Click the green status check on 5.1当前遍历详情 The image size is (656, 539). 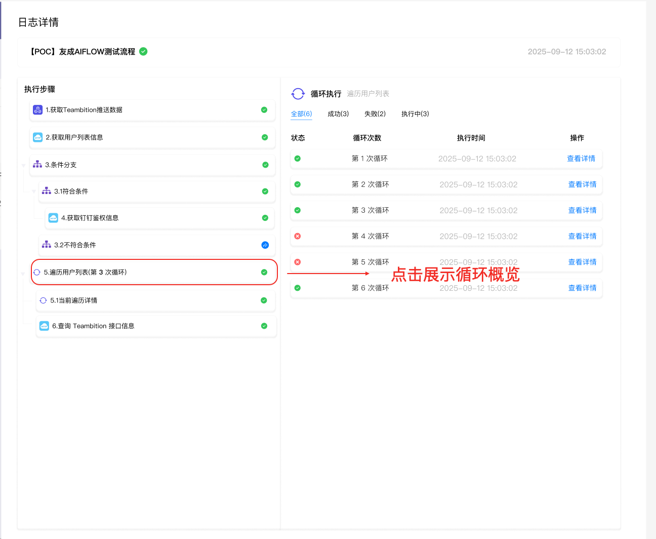[264, 300]
